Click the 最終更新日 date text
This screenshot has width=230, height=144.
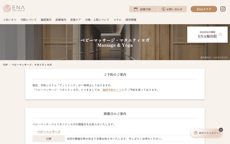tap(214, 58)
